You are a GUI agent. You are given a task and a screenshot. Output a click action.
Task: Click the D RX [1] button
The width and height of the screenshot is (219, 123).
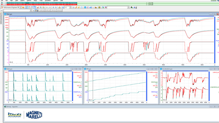point(59,10)
